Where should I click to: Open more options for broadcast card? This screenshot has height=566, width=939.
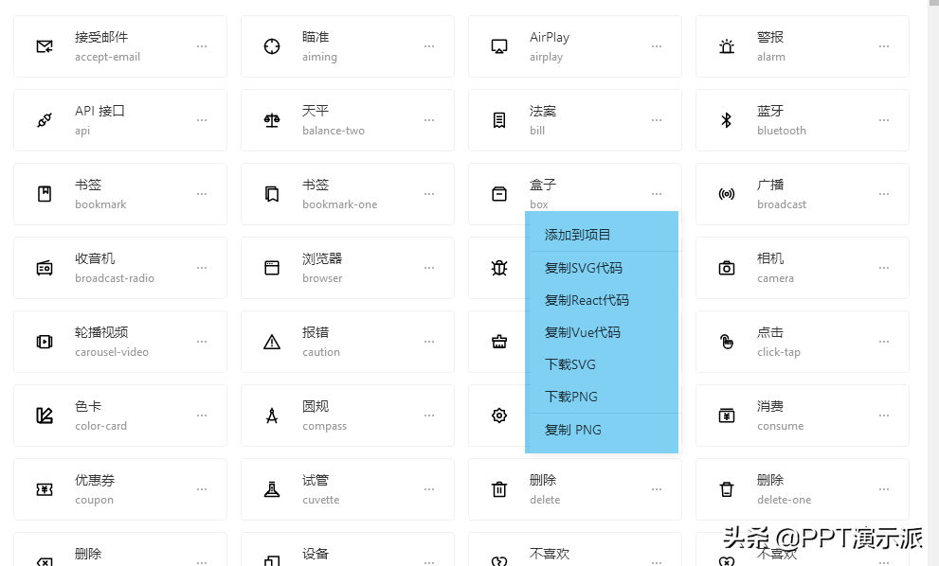[x=884, y=194]
